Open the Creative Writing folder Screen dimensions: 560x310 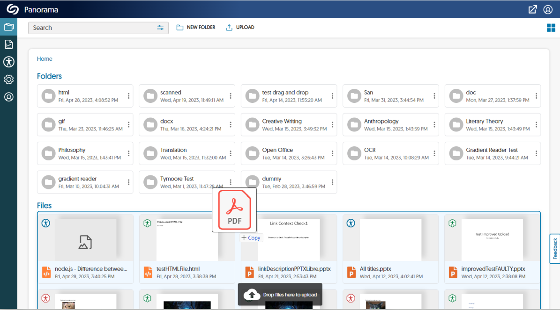282,124
